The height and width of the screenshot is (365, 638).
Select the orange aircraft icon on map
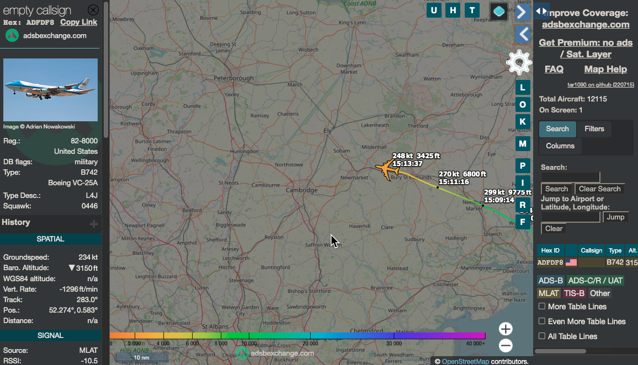click(x=386, y=169)
